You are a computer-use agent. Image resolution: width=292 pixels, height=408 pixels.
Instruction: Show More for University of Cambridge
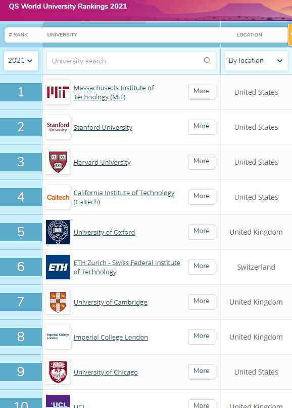[202, 302]
